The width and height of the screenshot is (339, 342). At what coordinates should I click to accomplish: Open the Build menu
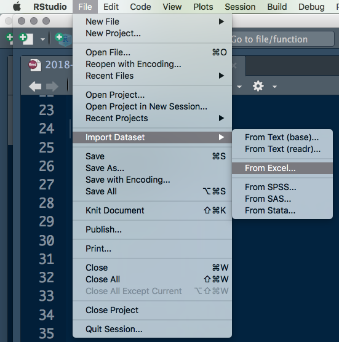(x=277, y=7)
